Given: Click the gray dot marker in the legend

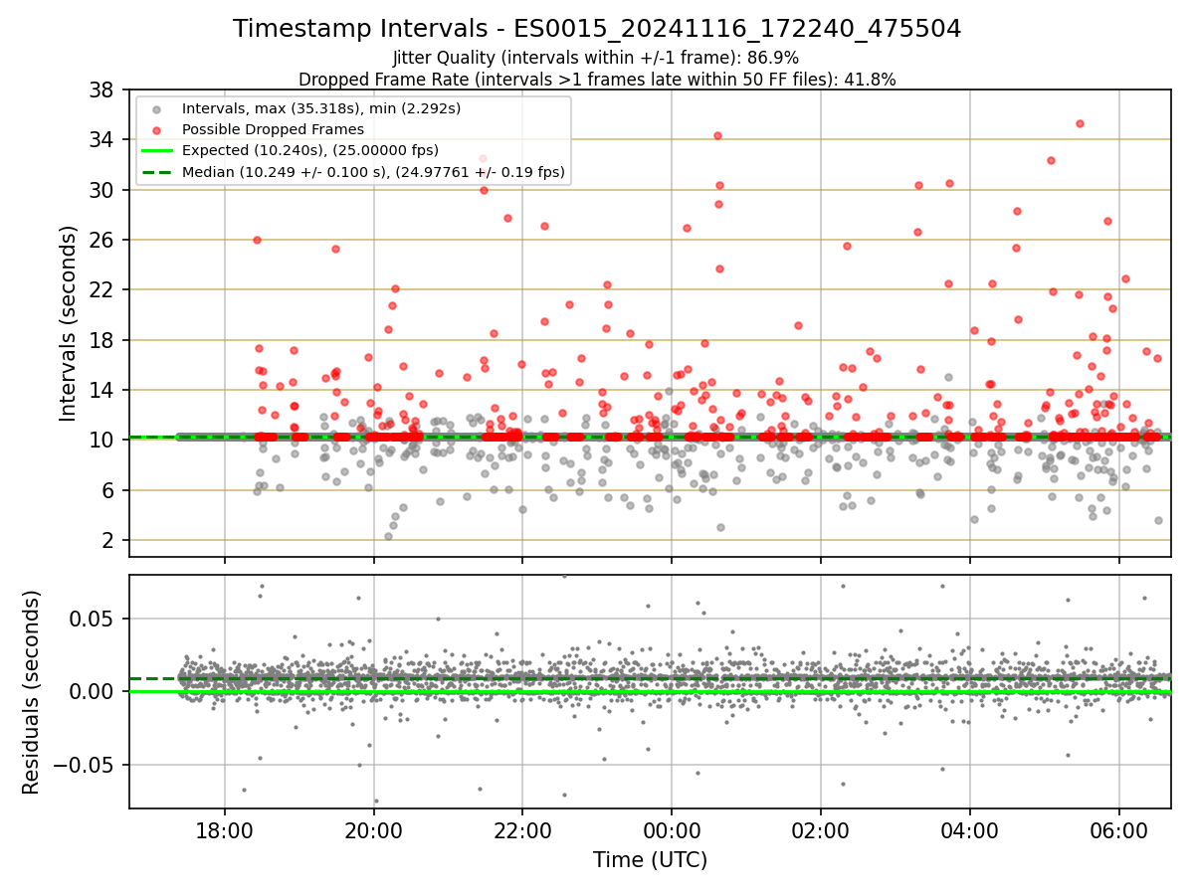Looking at the screenshot, I should pos(157,108).
